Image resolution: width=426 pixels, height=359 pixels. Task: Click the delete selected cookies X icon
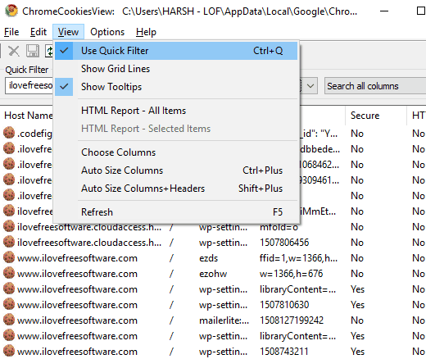13,51
